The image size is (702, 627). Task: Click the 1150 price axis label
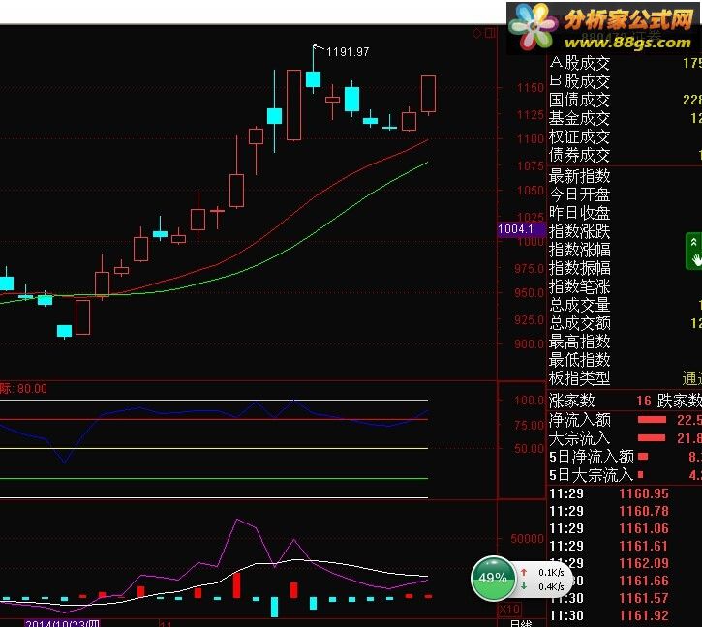pos(531,88)
